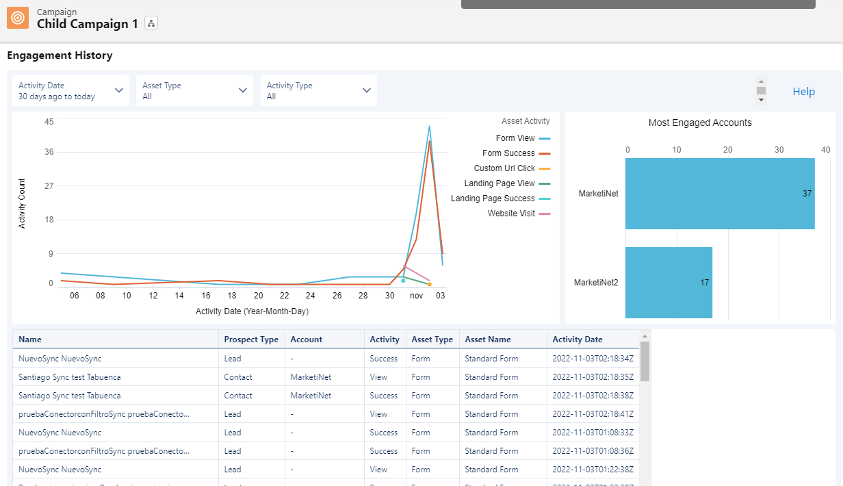Click activity date 2022-11-03T01:08:36Z cell
The image size is (843, 486).
(593, 451)
